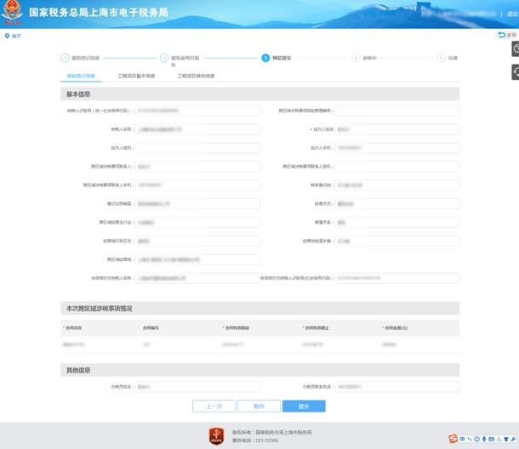Click the 本次跨区域涉税事项情况 section header
Viewport: 519px width, 449px height.
(259, 309)
